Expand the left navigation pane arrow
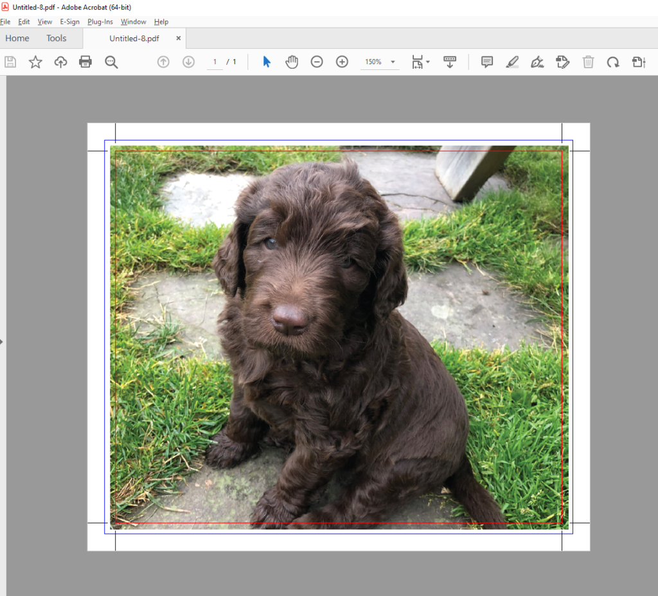This screenshot has width=658, height=596. tap(2, 342)
